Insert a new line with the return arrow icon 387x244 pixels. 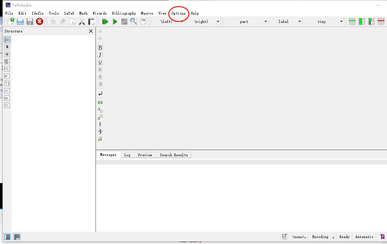tap(100, 94)
